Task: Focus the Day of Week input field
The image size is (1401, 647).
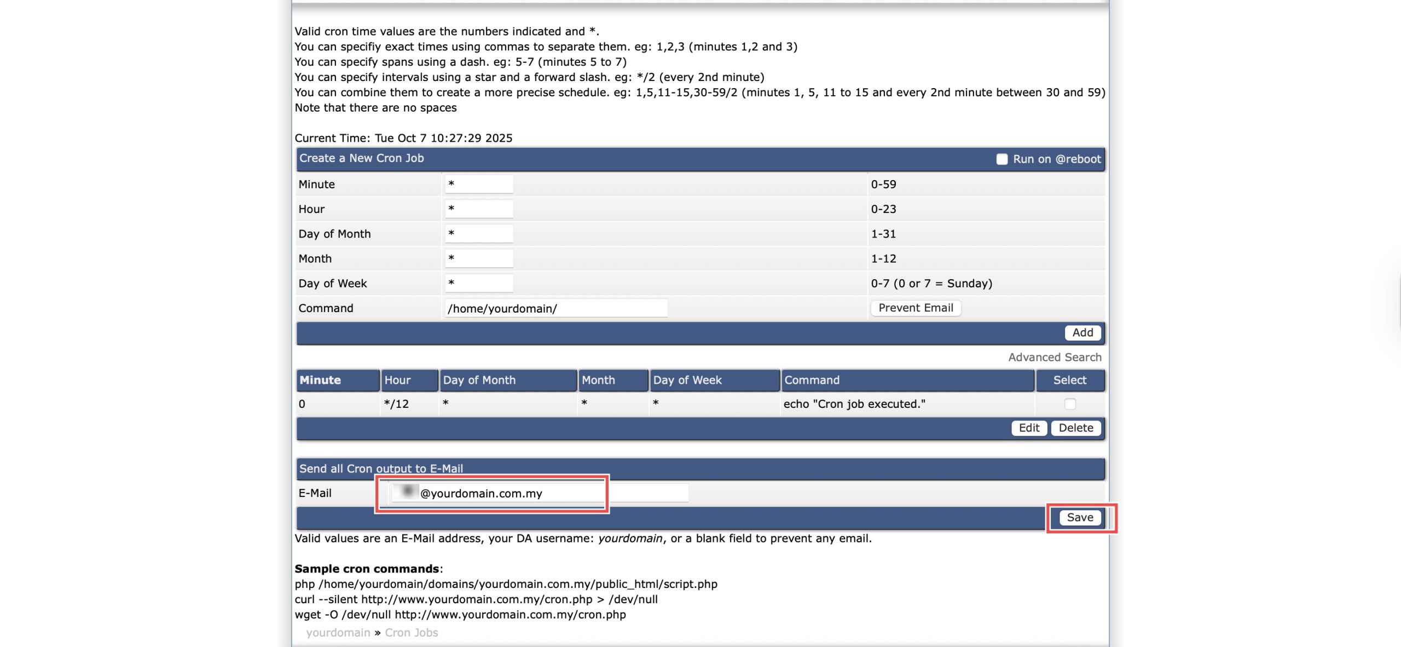Action: [479, 283]
